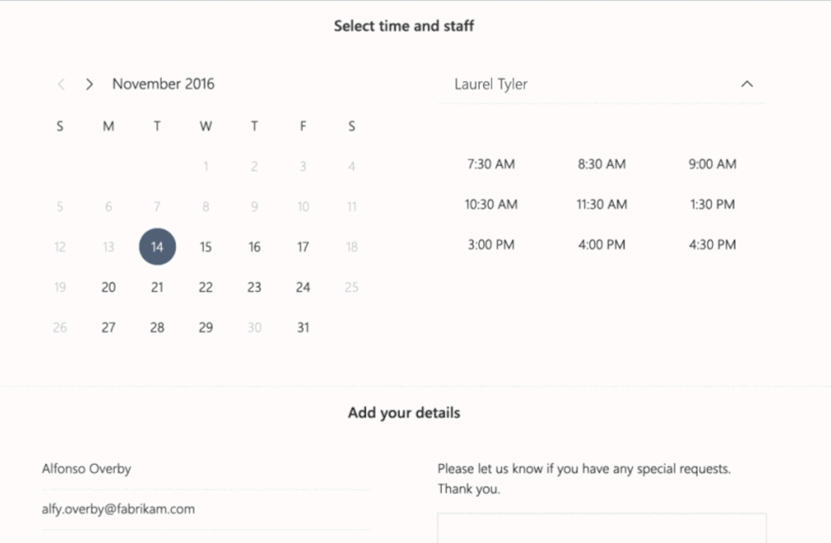Click the Select time and staff heading

(404, 25)
